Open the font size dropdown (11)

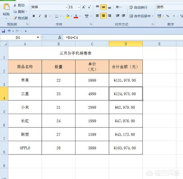point(79,7)
